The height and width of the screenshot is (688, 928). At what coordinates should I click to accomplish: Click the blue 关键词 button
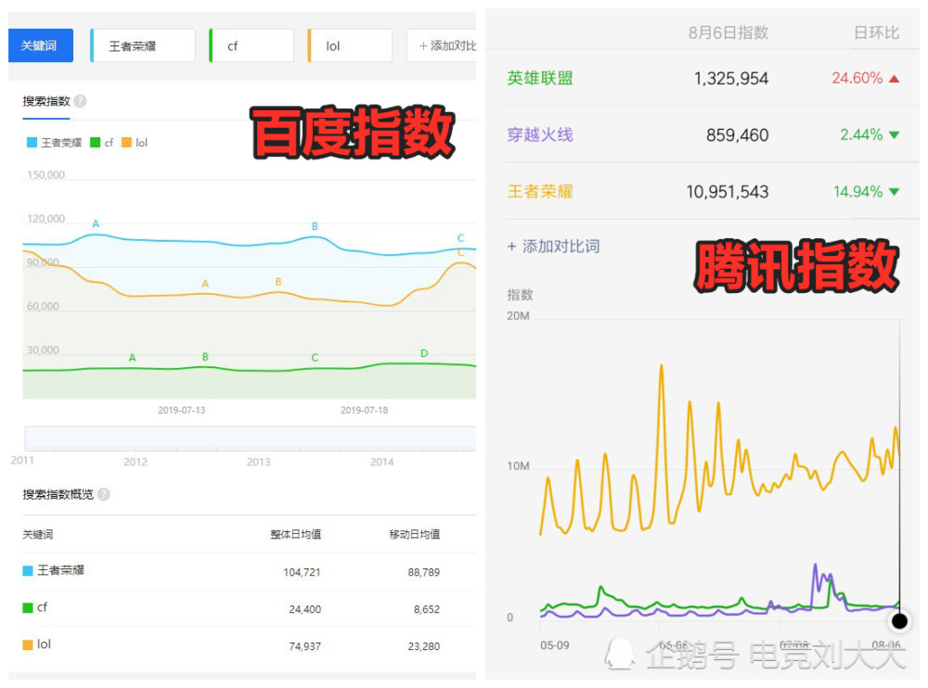click(x=40, y=45)
